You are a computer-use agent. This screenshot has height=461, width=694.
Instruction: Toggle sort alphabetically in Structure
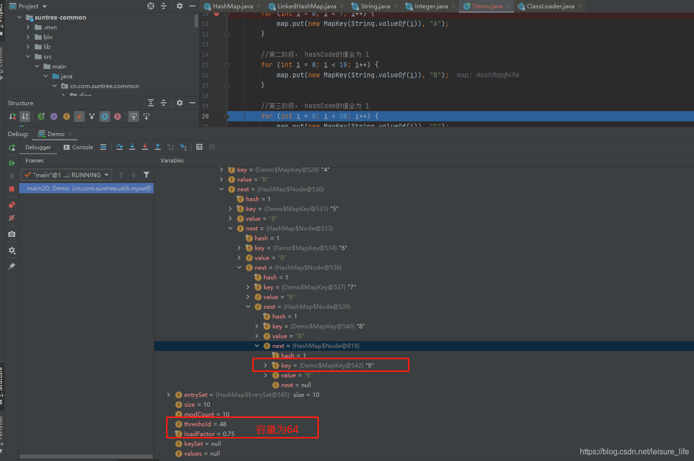pyautogui.click(x=25, y=116)
